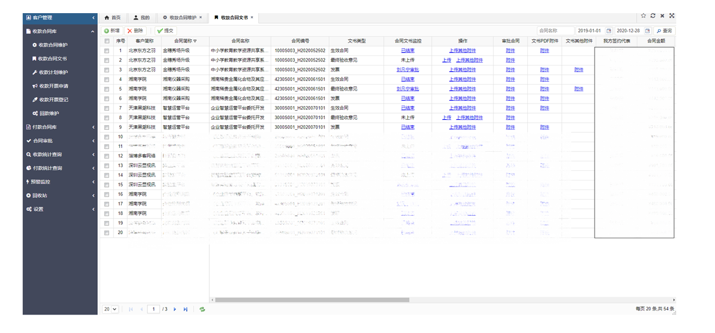Expand the 客户管理 sidebar section
Screen dimensions: 715x333
click(x=60, y=18)
